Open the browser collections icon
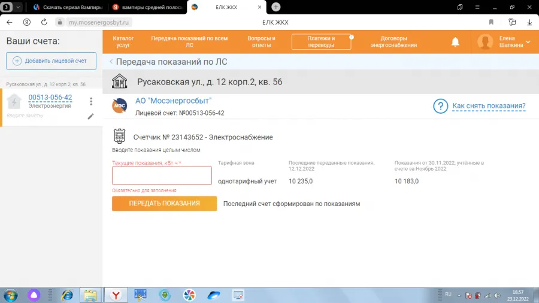The width and height of the screenshot is (539, 303). coord(512,22)
